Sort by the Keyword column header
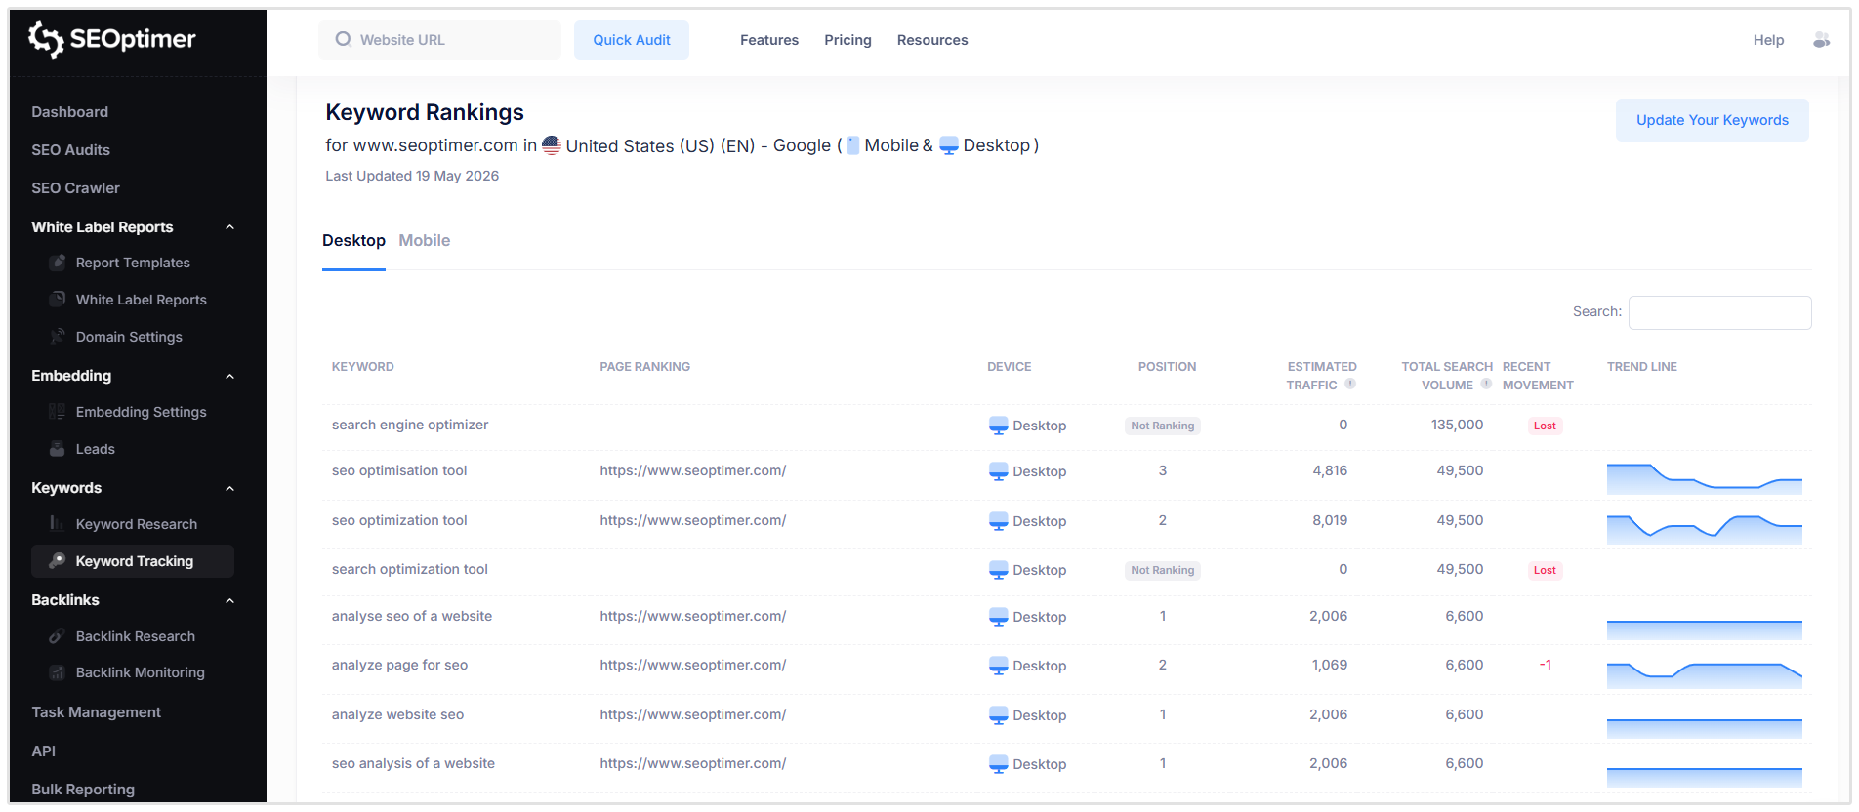The image size is (1859, 812). tap(363, 367)
